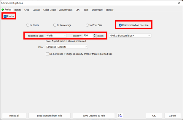Confirm with the OK button
This screenshot has width=183, height=120.
[154, 116]
